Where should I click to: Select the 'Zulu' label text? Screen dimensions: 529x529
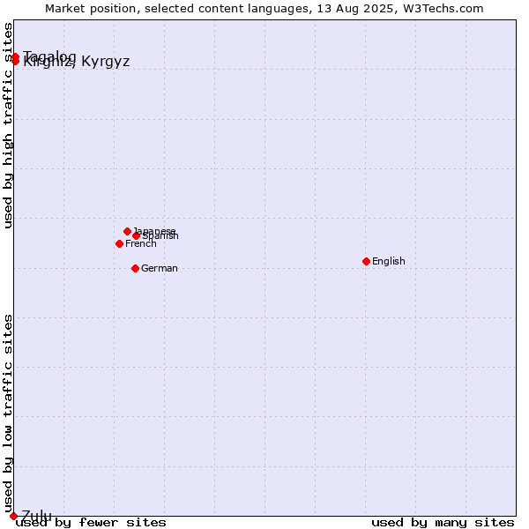36,516
